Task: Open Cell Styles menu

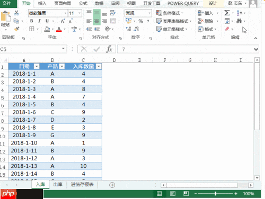Action: (x=172, y=29)
